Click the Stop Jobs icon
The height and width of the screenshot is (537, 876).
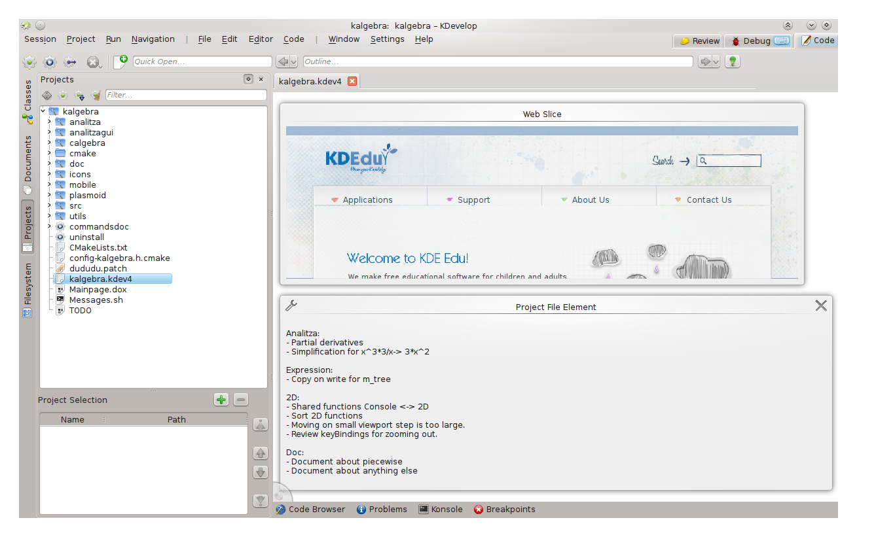pyautogui.click(x=93, y=62)
